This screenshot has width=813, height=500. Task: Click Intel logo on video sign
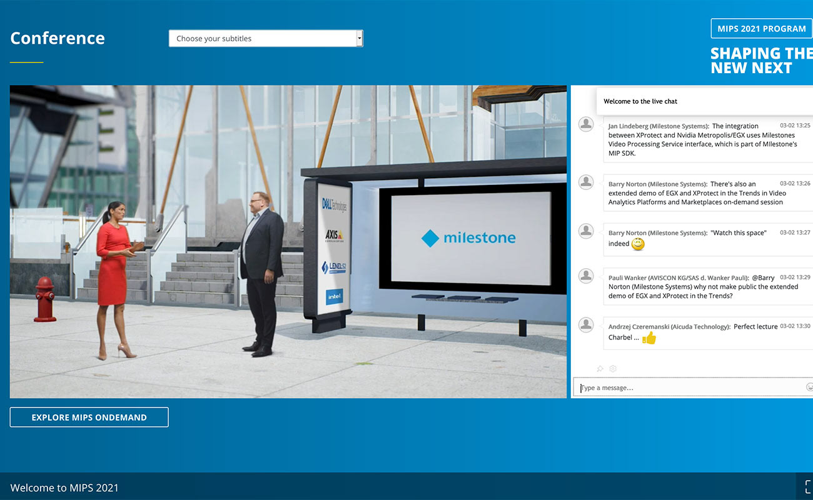(335, 296)
